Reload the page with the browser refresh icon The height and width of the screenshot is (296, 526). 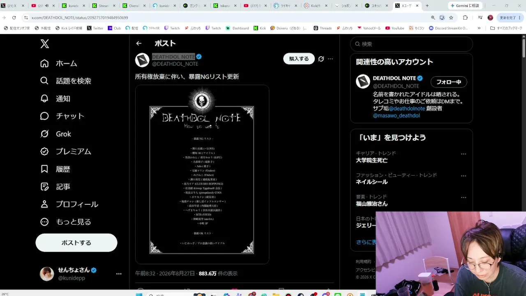[14, 18]
